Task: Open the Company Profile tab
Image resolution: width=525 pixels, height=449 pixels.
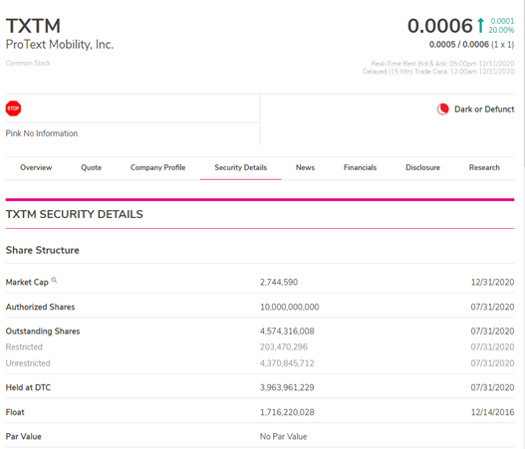Action: coord(157,167)
